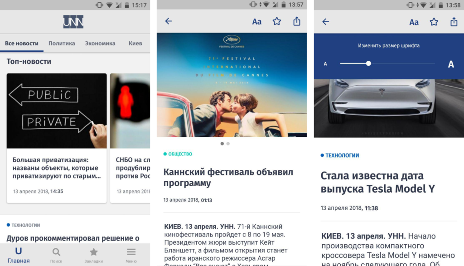Viewport: 464px width, 266px height.
Task: Tap the Изменить размер шрифта label
Action: coord(389,46)
